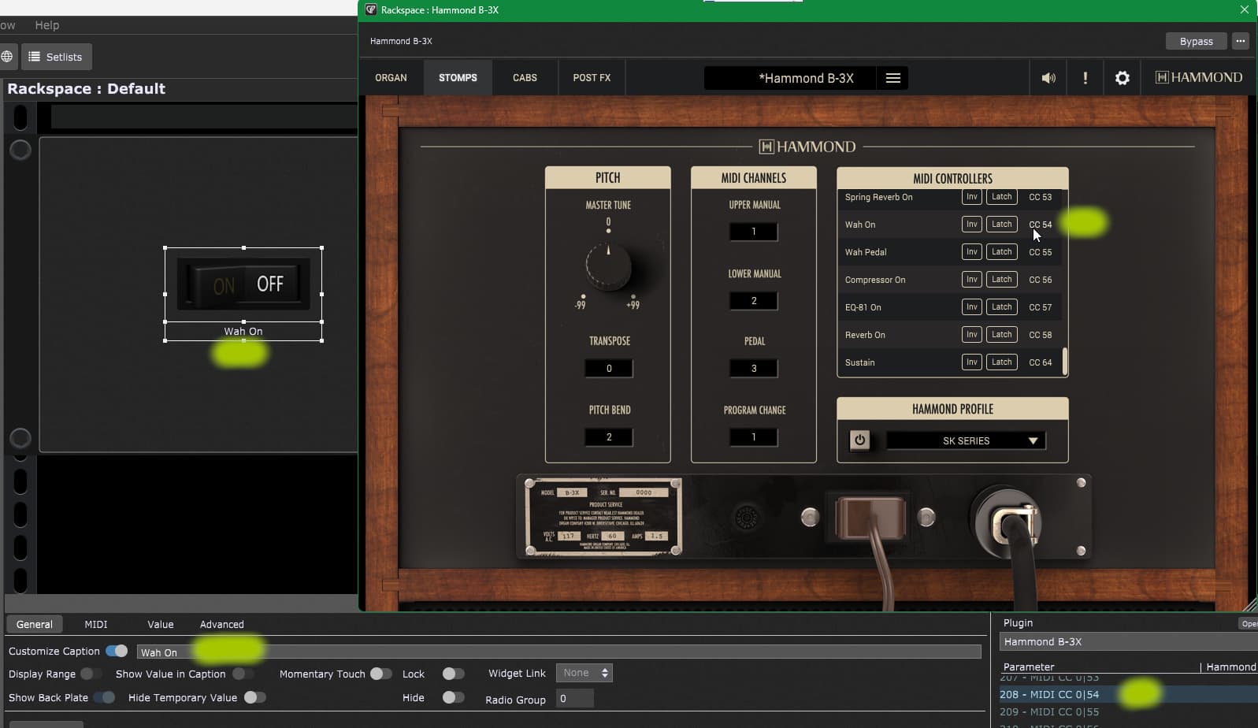Click the three-dots plugin options button

[x=1241, y=41]
